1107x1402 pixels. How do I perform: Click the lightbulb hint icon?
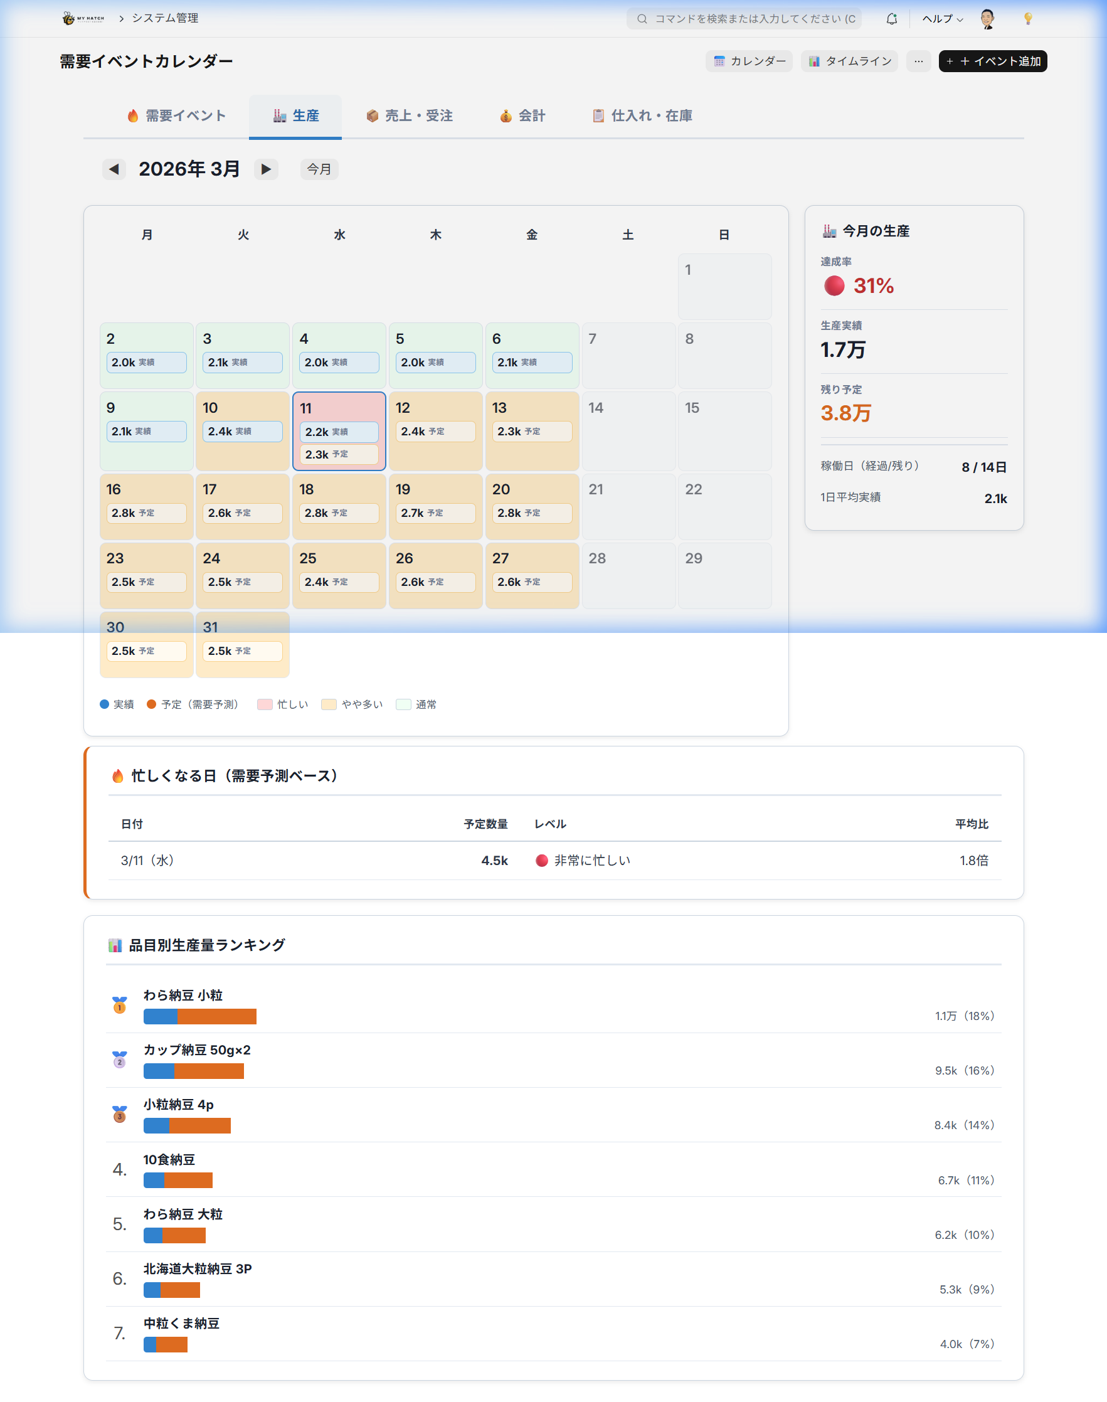pyautogui.click(x=1027, y=19)
